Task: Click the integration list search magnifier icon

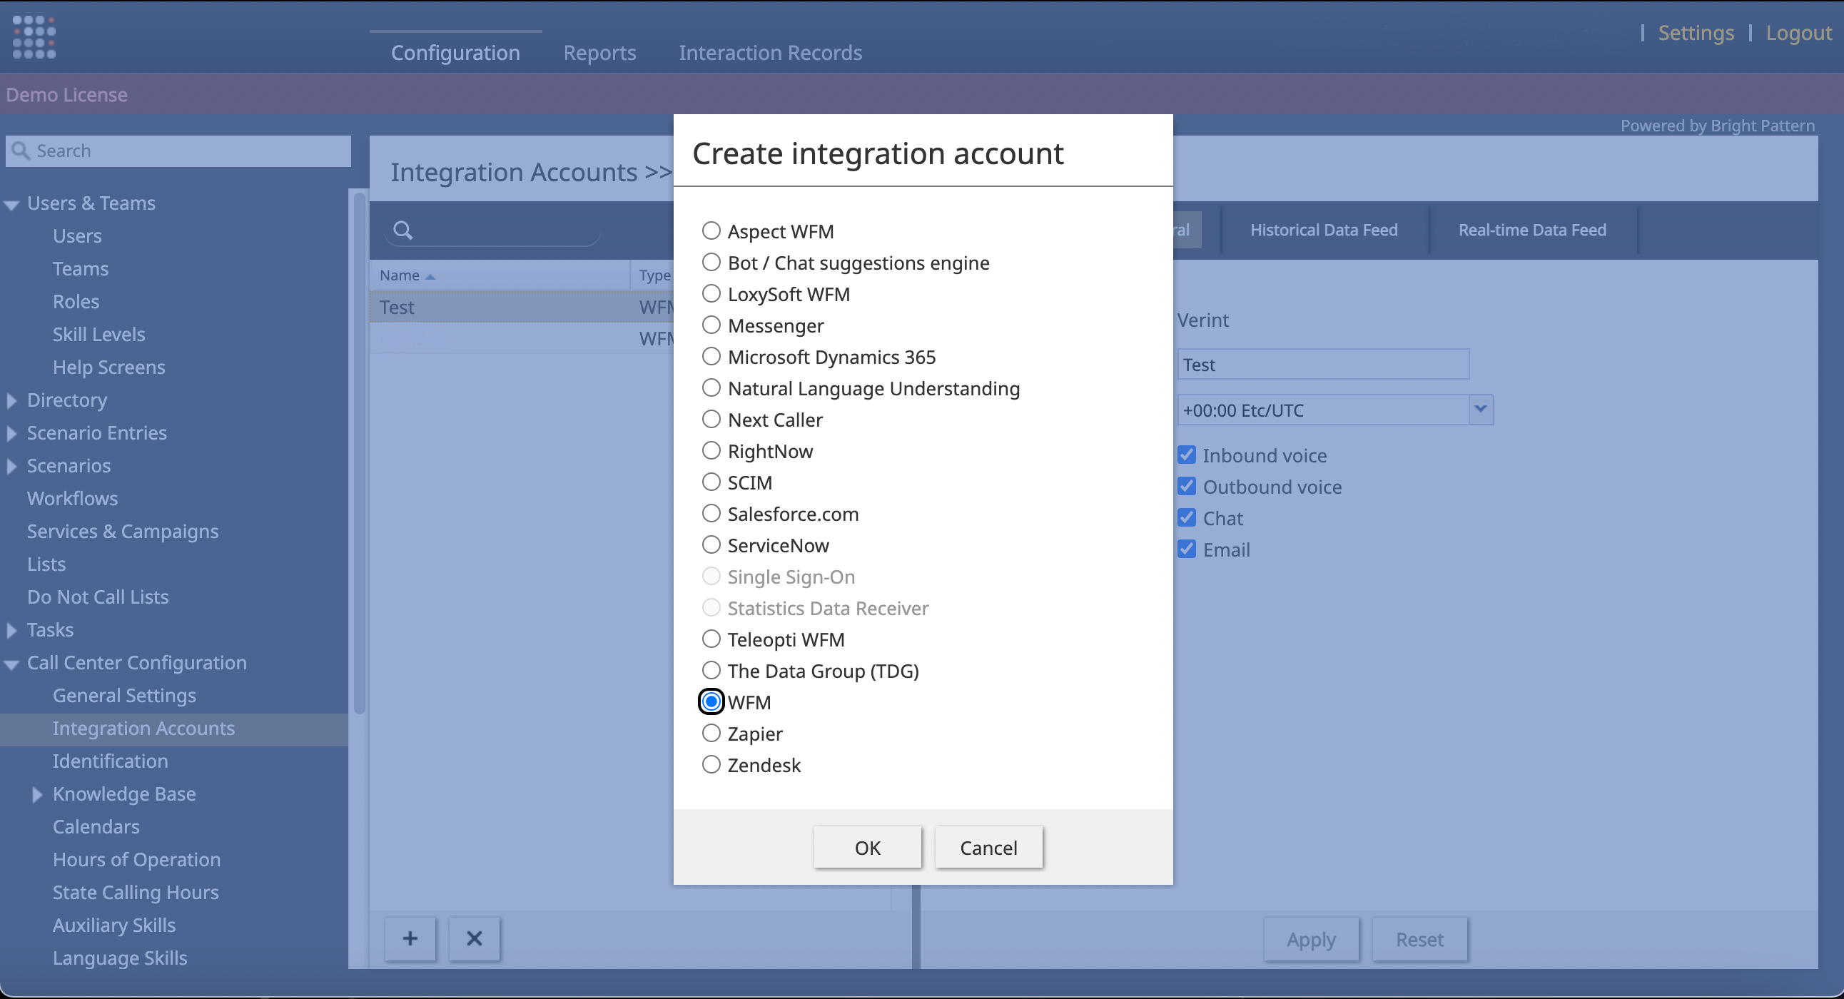Action: coord(403,230)
